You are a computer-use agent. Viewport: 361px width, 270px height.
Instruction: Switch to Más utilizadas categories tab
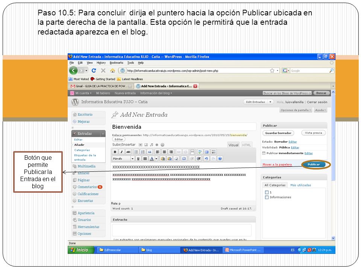(301, 185)
